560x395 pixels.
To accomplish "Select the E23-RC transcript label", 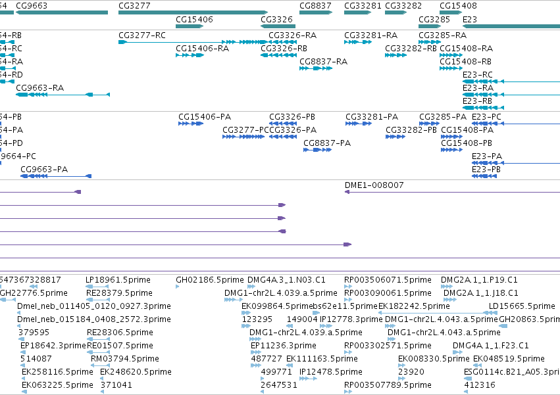I will click(478, 75).
